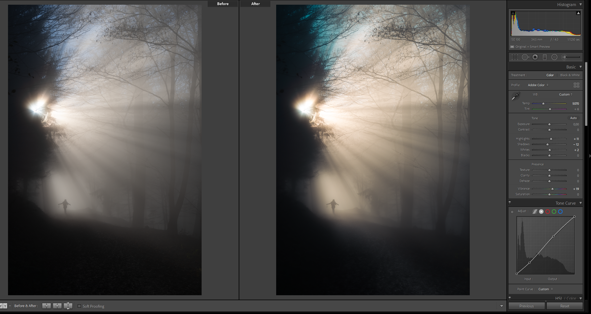
Task: Click the right panel vertical scrollbar
Action: (586, 94)
